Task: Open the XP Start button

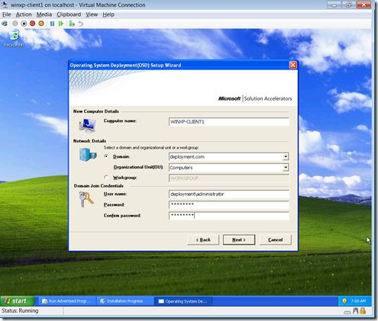Action: [x=18, y=301]
